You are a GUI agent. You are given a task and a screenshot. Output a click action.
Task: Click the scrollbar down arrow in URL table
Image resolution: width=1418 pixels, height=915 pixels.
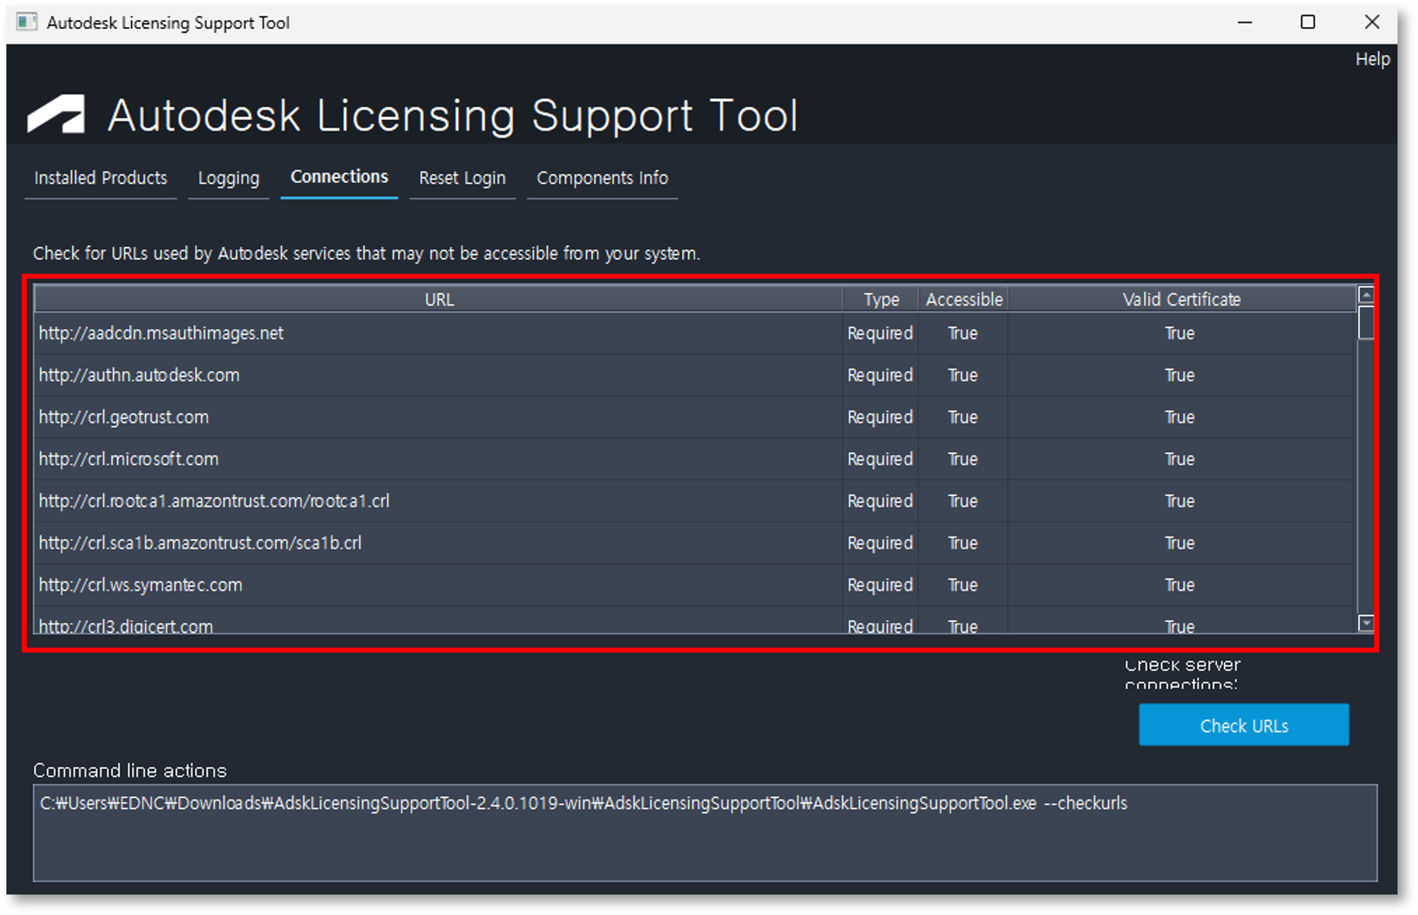tap(1366, 623)
